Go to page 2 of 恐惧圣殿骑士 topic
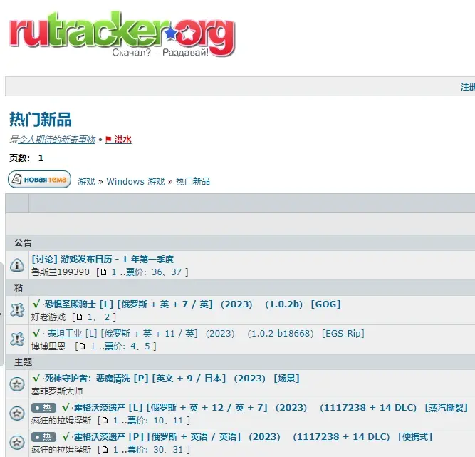 pos(107,317)
